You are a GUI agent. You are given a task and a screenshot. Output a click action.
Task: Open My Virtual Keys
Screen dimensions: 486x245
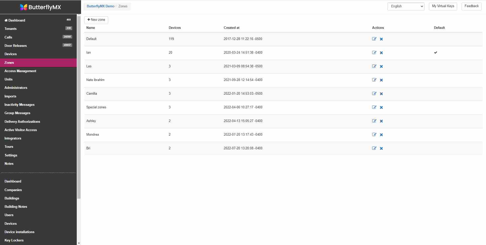[x=443, y=6]
